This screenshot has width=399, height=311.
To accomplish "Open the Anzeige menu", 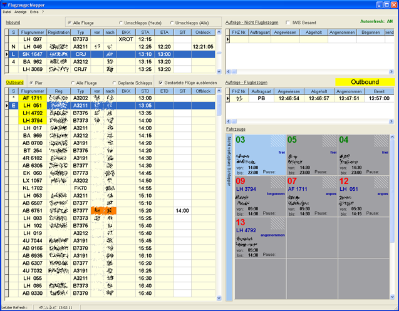I will (x=20, y=12).
